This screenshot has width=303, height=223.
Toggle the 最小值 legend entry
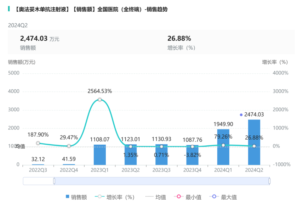pos(188,197)
